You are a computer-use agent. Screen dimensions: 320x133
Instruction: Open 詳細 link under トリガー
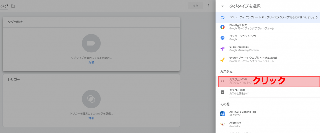click(x=91, y=118)
